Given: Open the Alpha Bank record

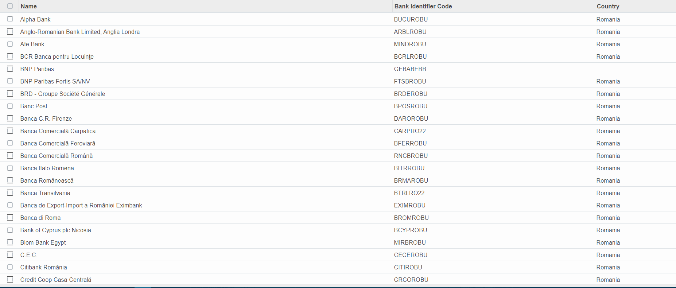Looking at the screenshot, I should (x=35, y=19).
